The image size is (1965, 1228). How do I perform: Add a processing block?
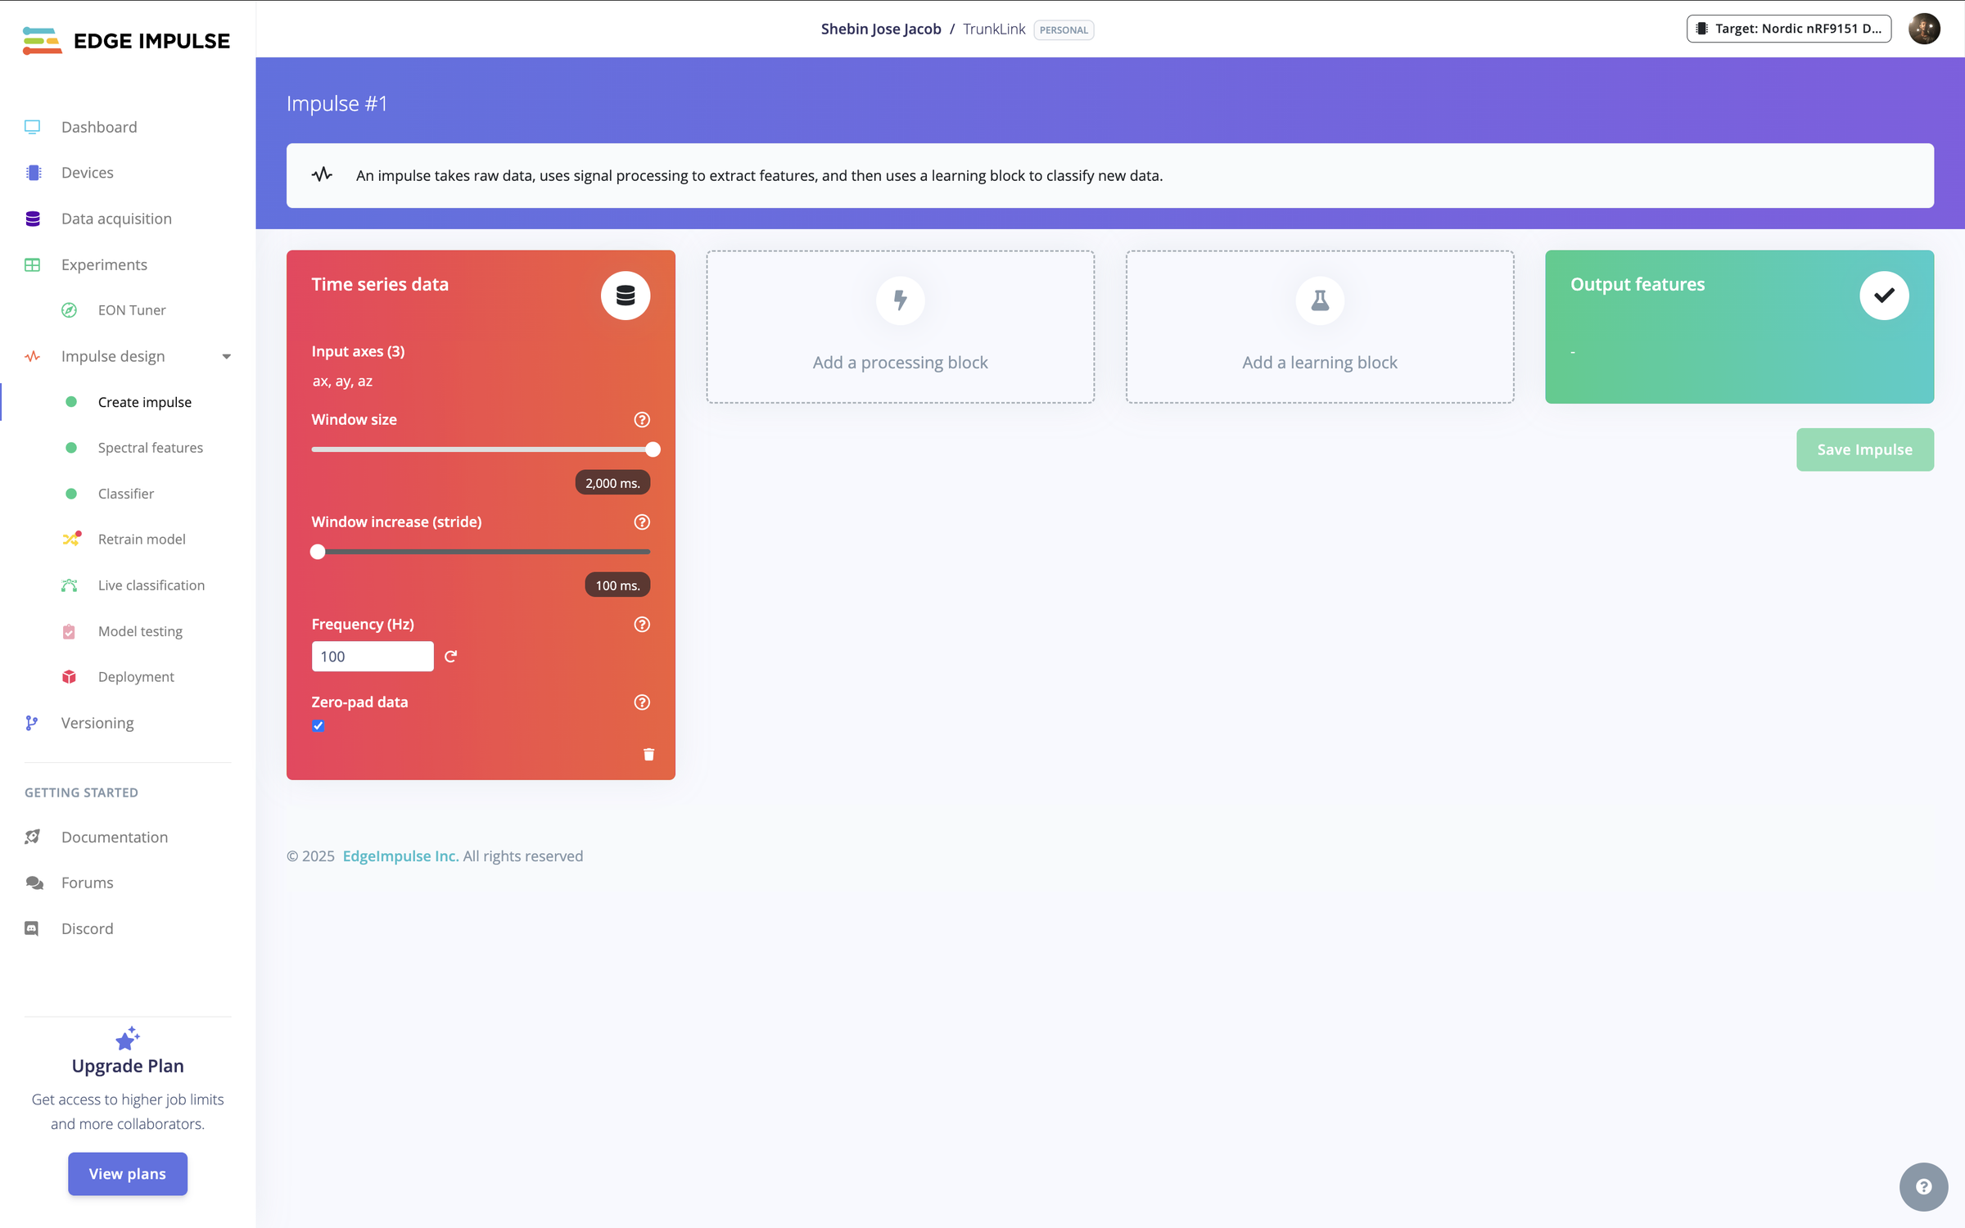pyautogui.click(x=900, y=327)
